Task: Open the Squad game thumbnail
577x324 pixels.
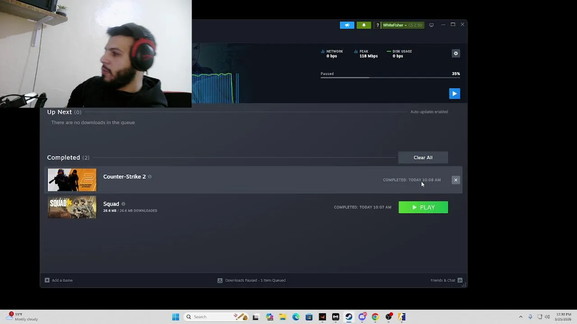Action: tap(72, 207)
